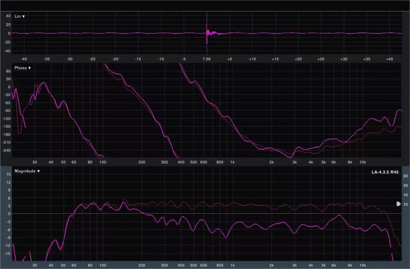Open the Lin impulse view dropdown

(19, 16)
